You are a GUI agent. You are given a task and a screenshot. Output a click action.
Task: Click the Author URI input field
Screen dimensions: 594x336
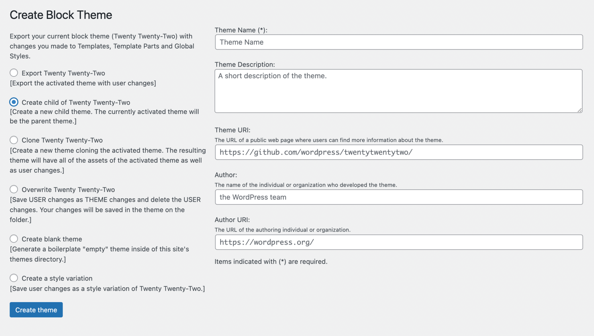pyautogui.click(x=399, y=242)
